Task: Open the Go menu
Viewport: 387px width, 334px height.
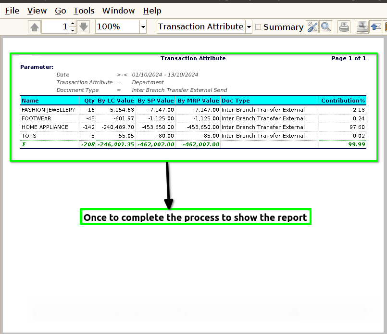Action: [x=60, y=11]
